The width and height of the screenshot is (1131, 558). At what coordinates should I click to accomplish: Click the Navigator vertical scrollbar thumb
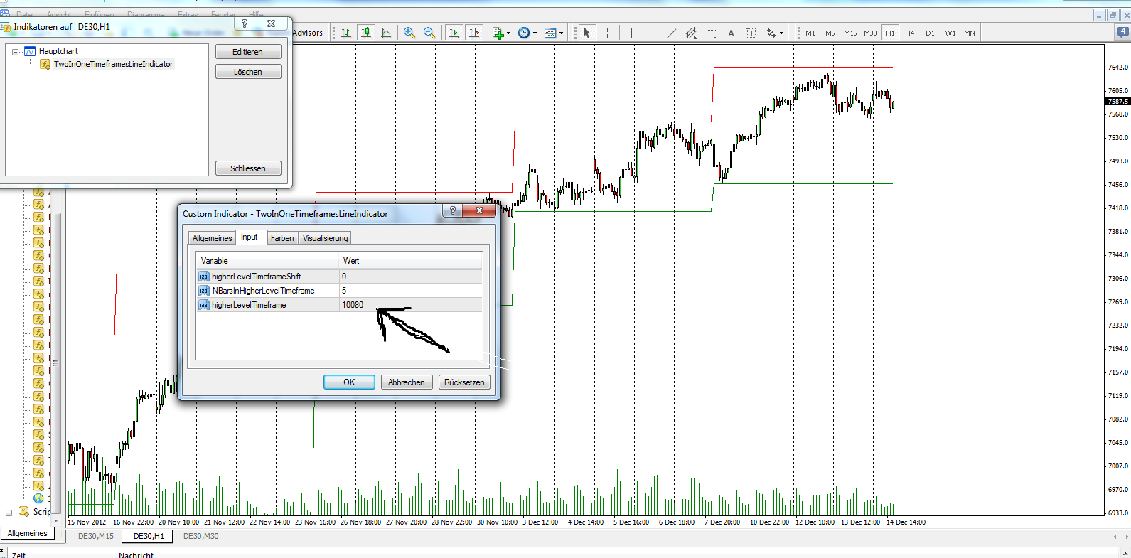(55, 363)
